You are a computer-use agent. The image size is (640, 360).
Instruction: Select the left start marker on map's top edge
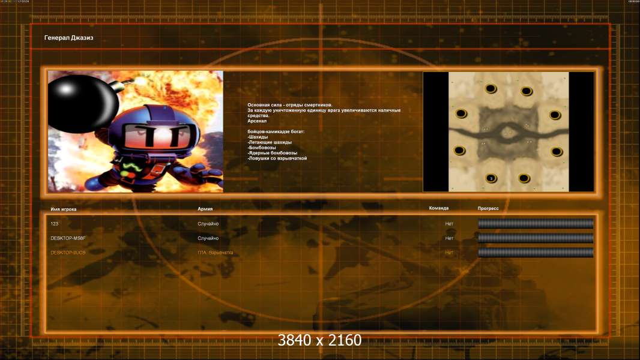click(x=491, y=88)
